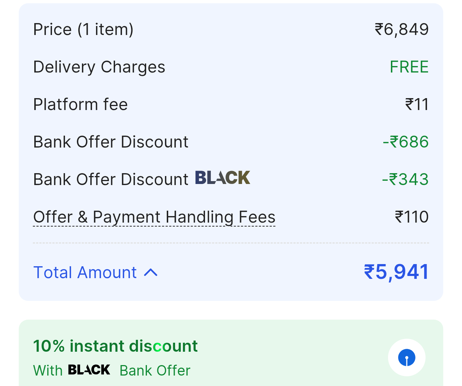The height and width of the screenshot is (386, 462).
Task: Select the first Bank Offer Discount row
Action: coord(110,142)
